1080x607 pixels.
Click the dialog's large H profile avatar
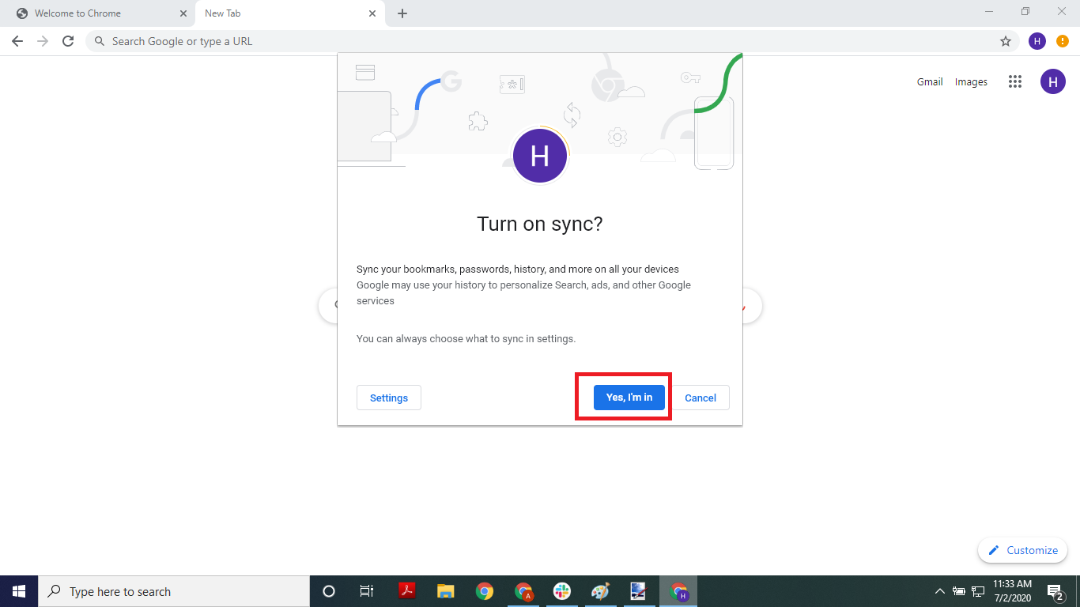(540, 156)
